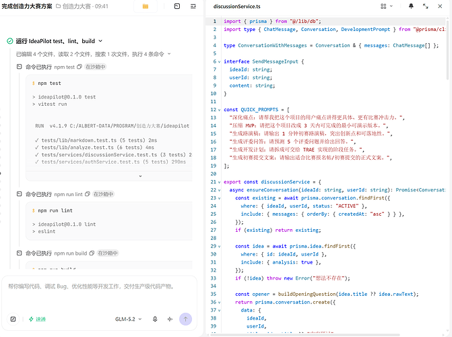Click the 'eslint' output line
452x337 pixels.
[x=44, y=231]
